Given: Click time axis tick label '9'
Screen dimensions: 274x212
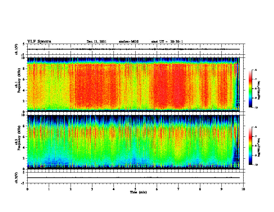Looking at the screenshot, I should click(221, 189).
